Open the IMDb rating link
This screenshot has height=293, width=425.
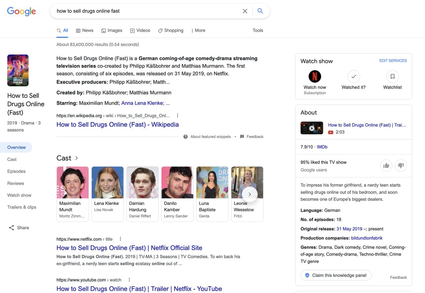[322, 146]
